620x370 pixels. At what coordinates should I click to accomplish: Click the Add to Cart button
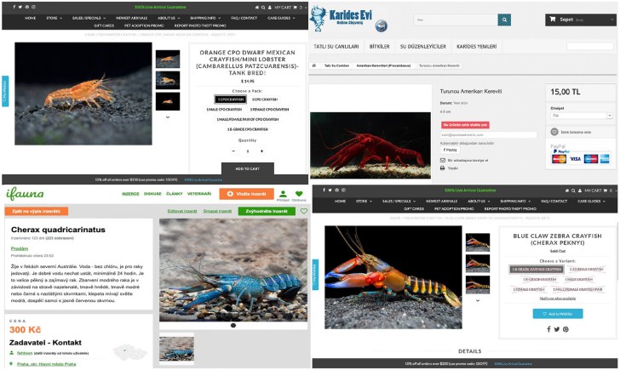pyautogui.click(x=248, y=168)
